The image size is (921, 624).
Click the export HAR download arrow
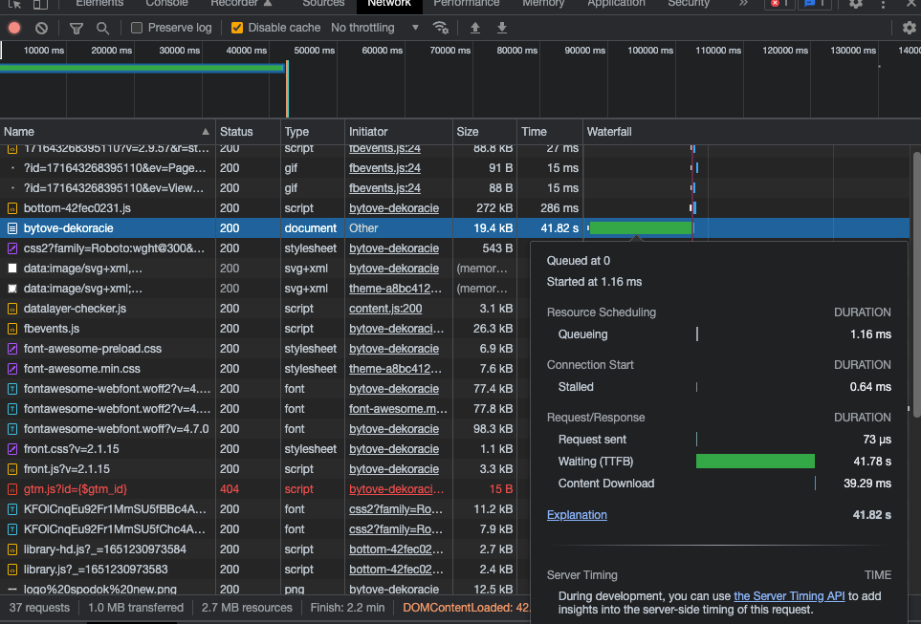tap(501, 28)
